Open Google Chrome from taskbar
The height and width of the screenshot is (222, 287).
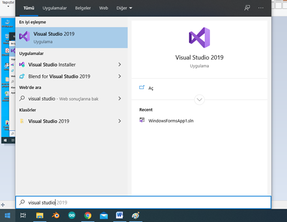(88, 216)
